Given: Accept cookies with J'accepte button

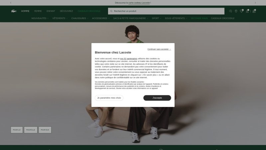Looking at the screenshot, I should (157, 98).
